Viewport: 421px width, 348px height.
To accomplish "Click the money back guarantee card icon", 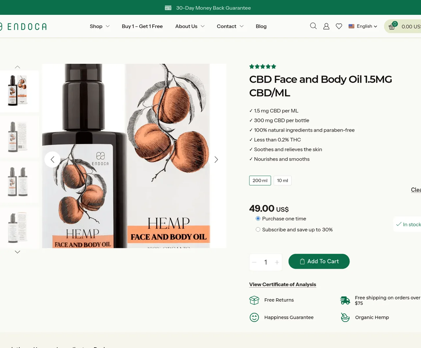I will point(168,8).
